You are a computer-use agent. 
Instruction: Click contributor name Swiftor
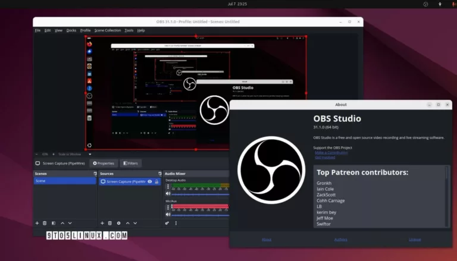[x=324, y=224]
